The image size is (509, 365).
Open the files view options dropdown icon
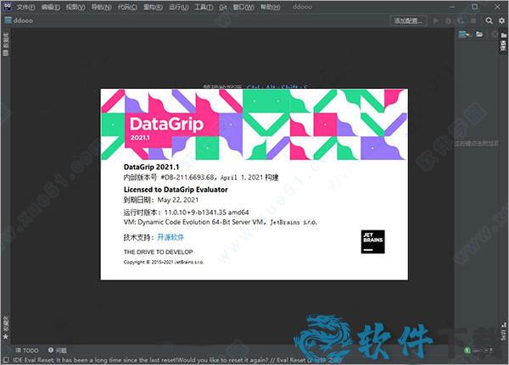pyautogui.click(x=465, y=35)
